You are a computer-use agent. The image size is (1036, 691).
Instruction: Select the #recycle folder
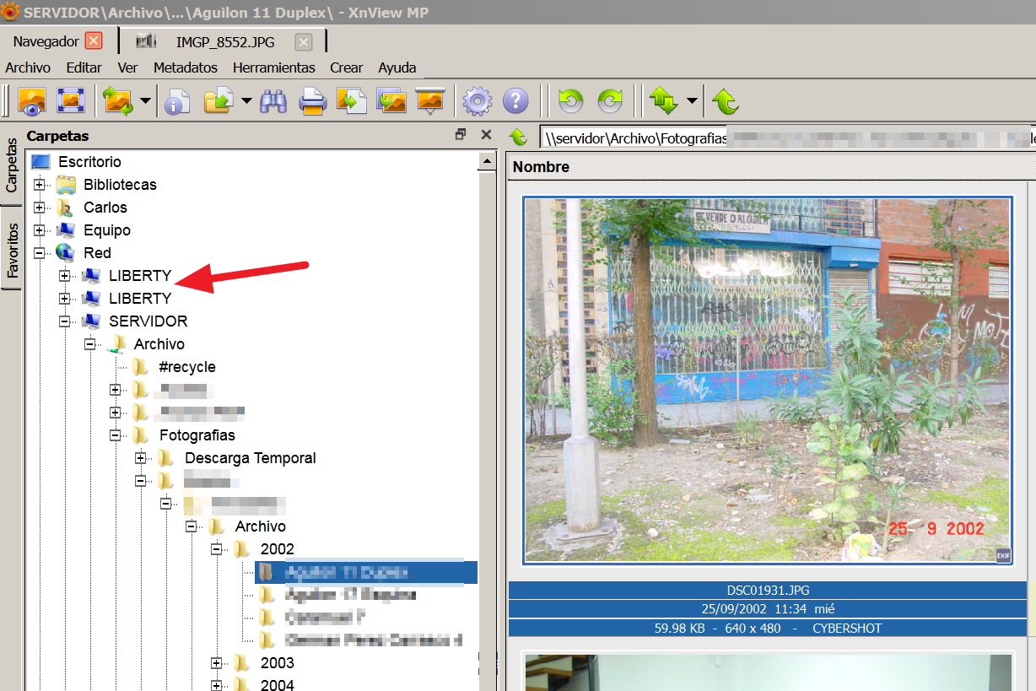(x=187, y=367)
